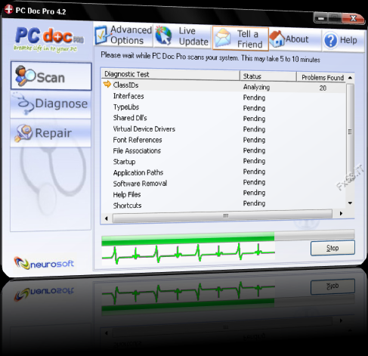Select the Interfaces row
Viewport: 368px width, 356px height.
click(x=224, y=97)
